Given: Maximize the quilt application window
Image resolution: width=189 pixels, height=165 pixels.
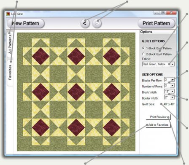Looking at the screenshot, I should pyautogui.click(x=163, y=13).
